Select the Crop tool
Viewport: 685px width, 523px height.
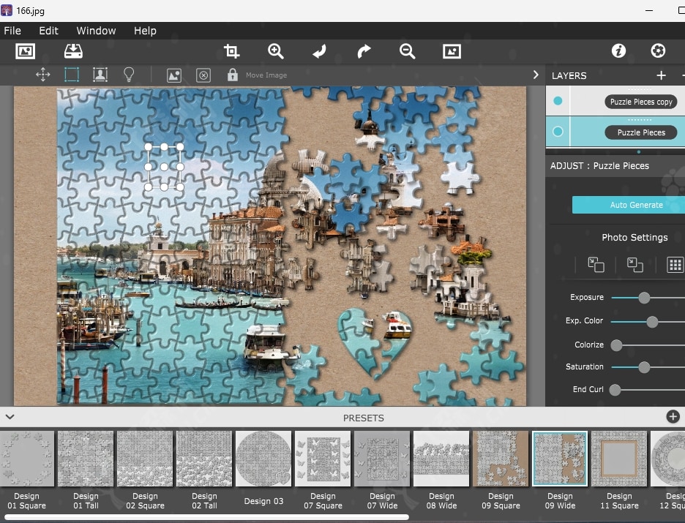tap(231, 51)
